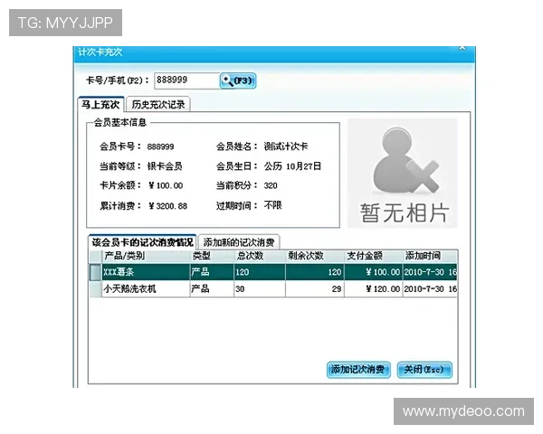
Task: Click the row selector beside 小天鹅洗衣机
Action: [x=95, y=288]
